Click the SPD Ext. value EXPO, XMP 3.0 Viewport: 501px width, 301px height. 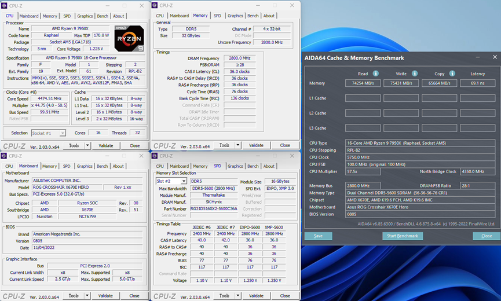280,188
